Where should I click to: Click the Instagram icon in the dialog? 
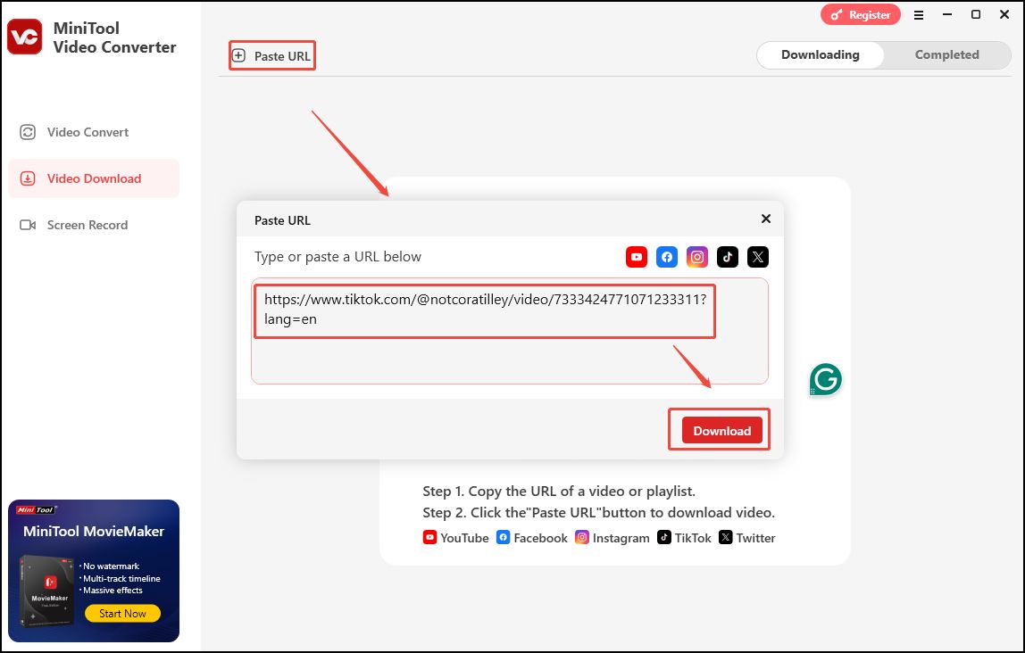pos(696,257)
